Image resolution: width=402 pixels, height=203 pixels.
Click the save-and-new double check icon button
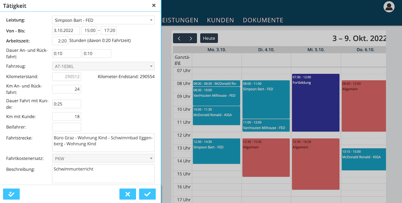click(x=11, y=194)
